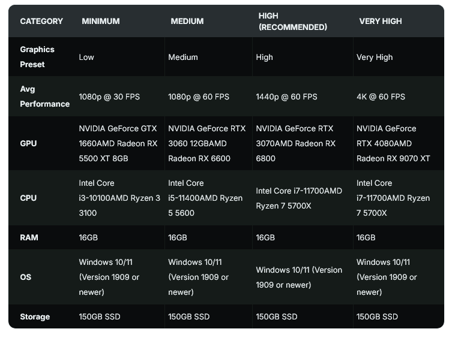Select the "4K @ 60 FPS" cell
461x341 pixels.
point(381,96)
